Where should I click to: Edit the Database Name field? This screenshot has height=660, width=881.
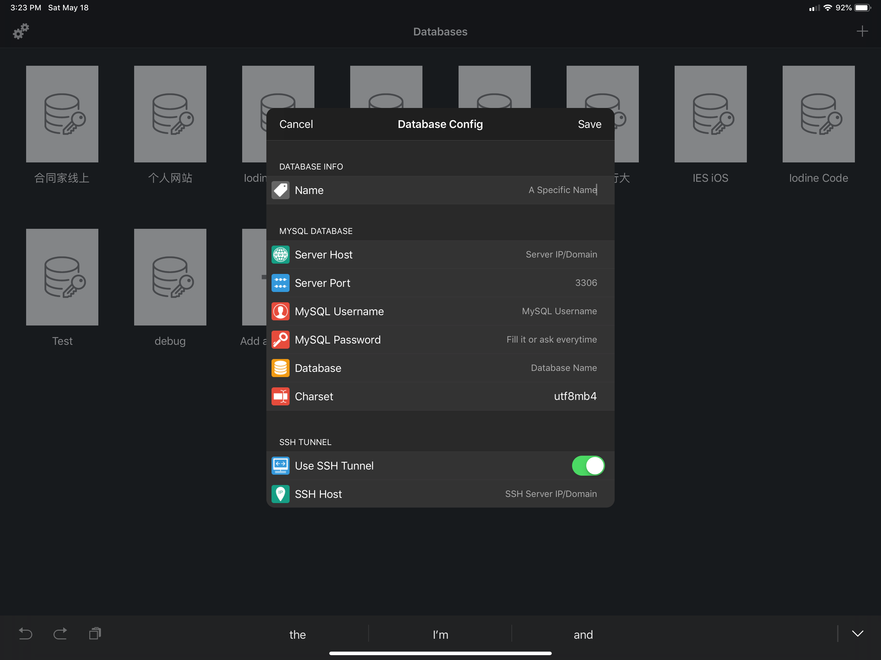564,368
